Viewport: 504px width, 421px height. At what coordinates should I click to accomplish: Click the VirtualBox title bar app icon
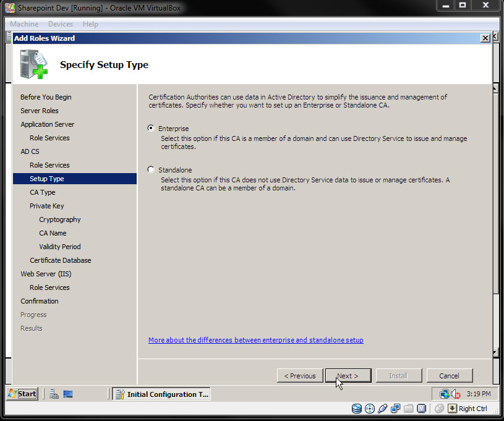(x=10, y=7)
